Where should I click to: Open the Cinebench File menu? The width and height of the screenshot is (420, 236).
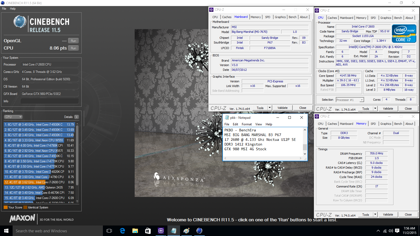point(4,9)
